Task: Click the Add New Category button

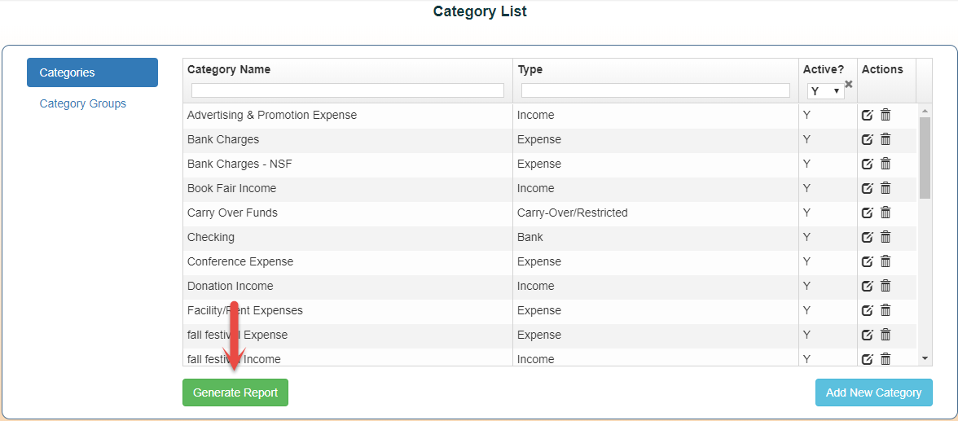Action: coord(873,392)
